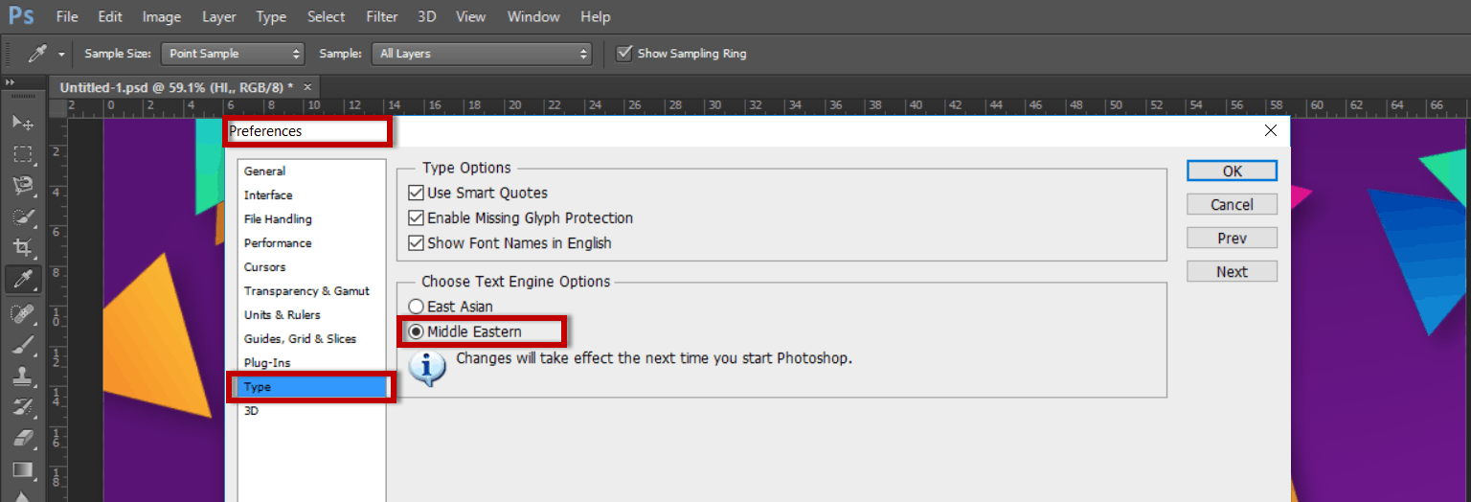Select the East Asian text engine option
Image resolution: width=1471 pixels, height=502 pixels.
click(416, 307)
